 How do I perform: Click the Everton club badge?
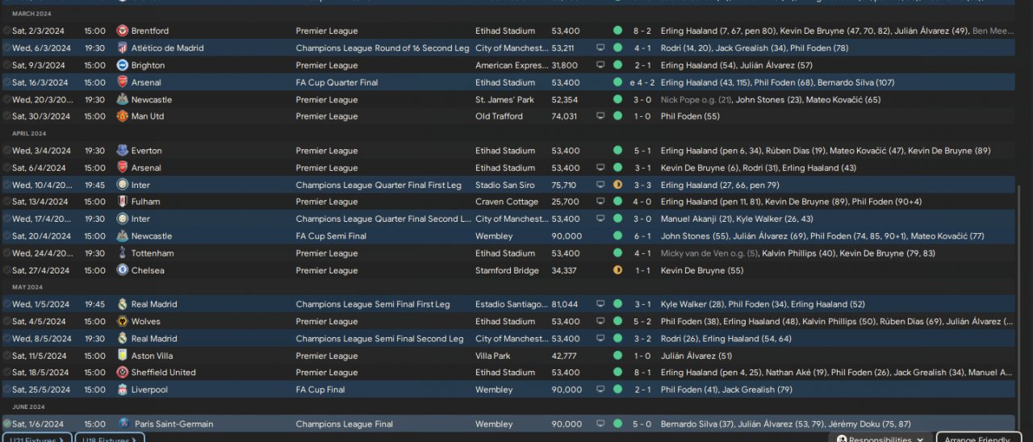(x=123, y=151)
